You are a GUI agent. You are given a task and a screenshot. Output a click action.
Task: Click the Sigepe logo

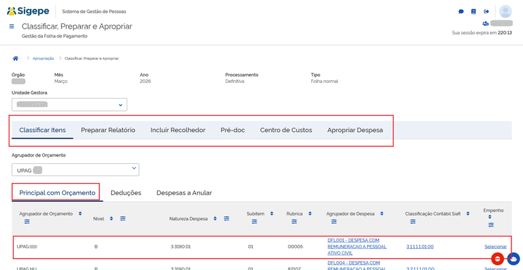point(28,12)
